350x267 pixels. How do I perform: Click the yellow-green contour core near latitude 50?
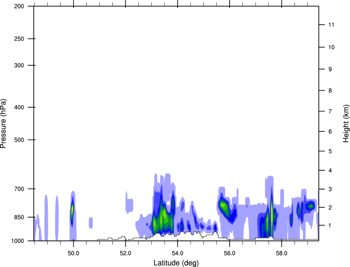pos(72,210)
